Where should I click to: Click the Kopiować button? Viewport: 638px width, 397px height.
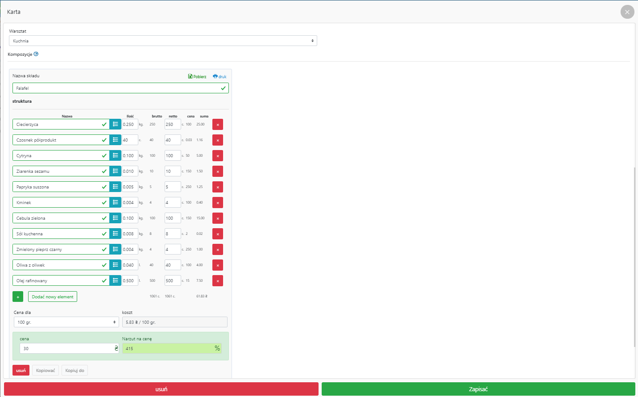[46, 370]
